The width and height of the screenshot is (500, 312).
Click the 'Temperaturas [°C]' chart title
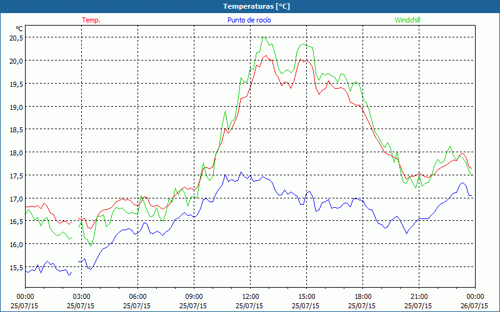tap(256, 6)
